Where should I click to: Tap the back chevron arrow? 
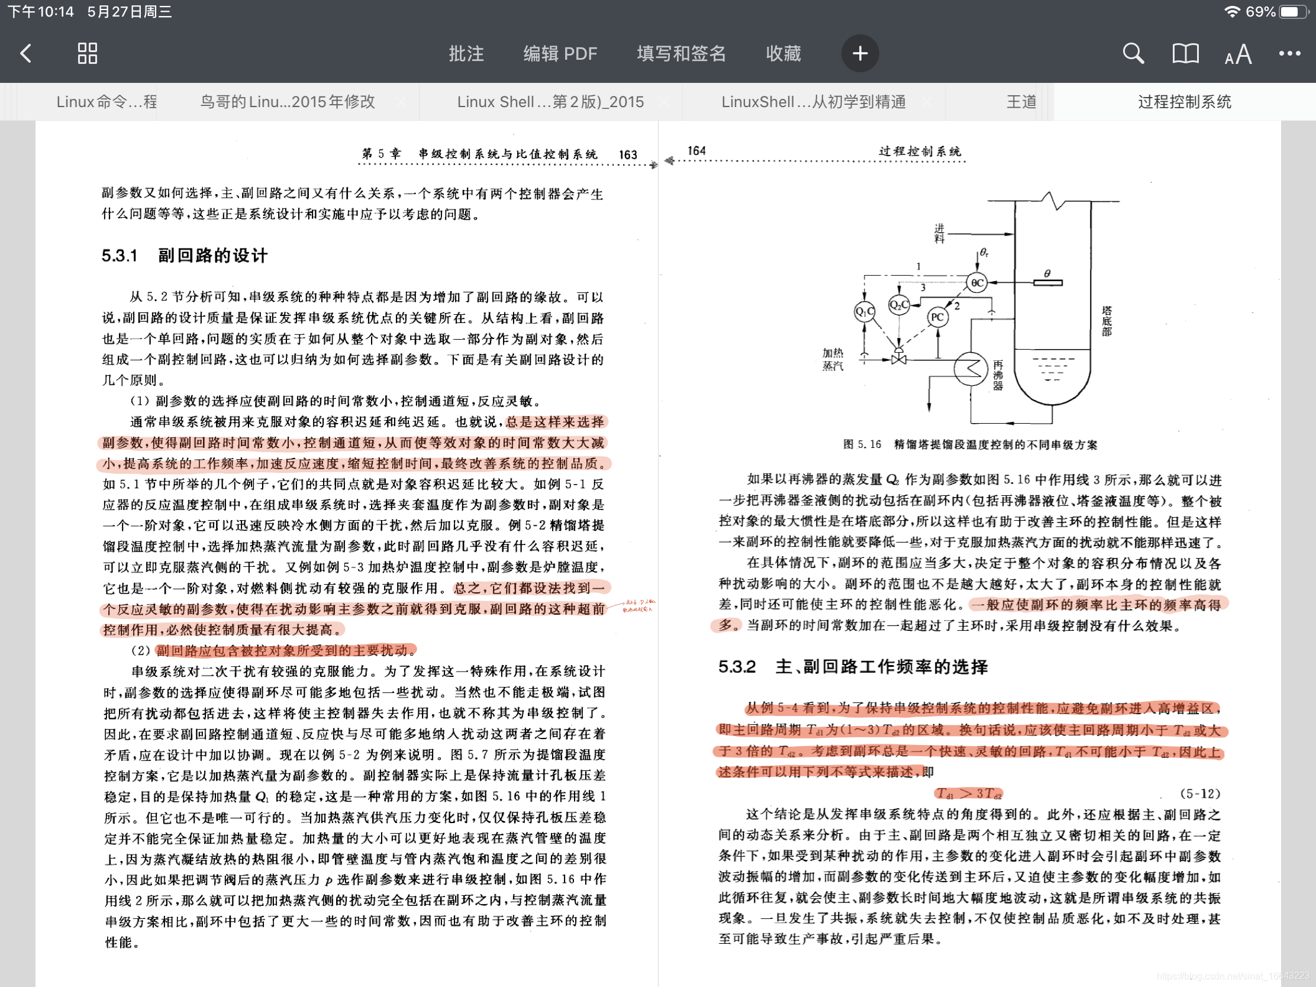(x=26, y=53)
